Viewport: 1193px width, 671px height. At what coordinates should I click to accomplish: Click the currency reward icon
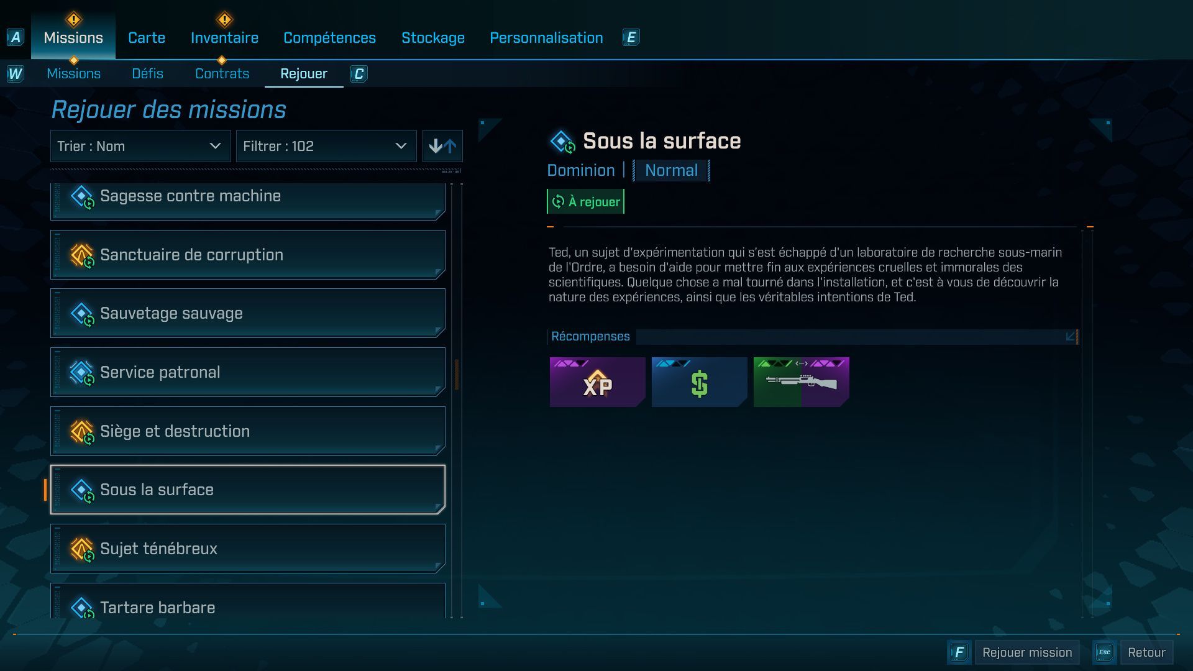coord(698,382)
